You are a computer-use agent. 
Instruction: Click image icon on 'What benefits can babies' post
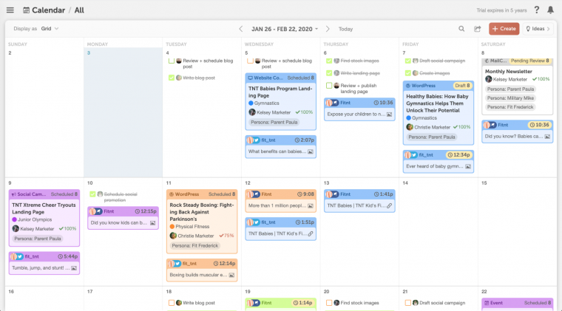click(311, 151)
